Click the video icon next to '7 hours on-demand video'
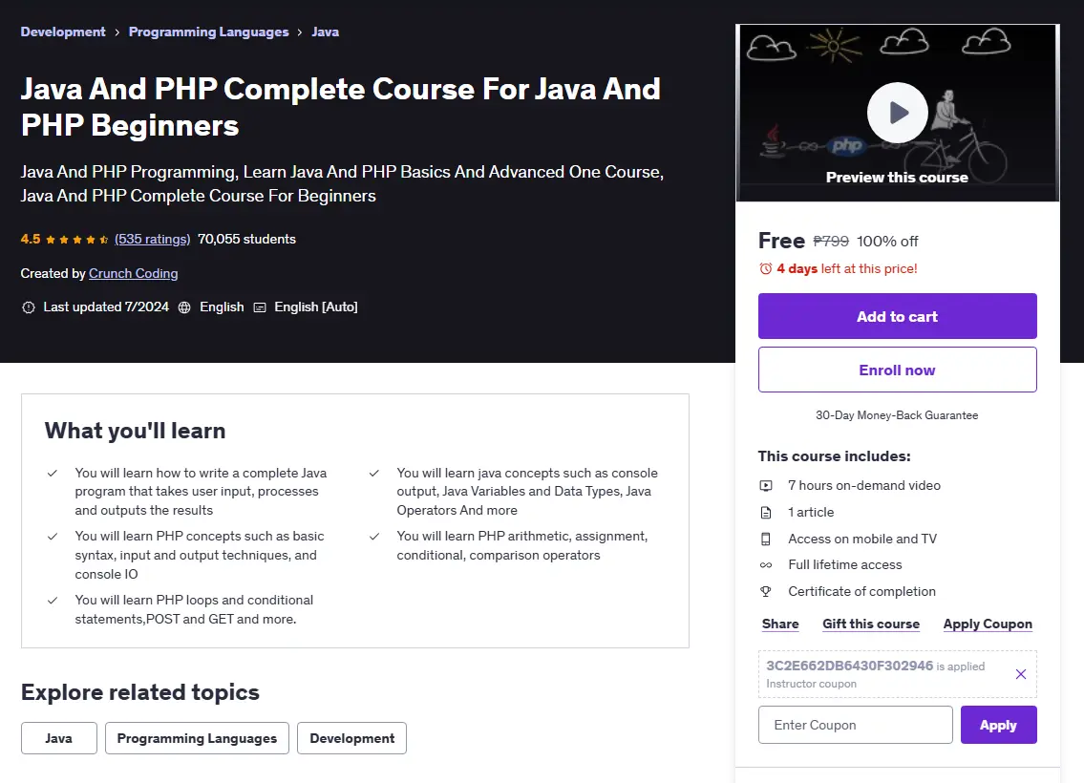Image resolution: width=1084 pixels, height=783 pixels. (766, 486)
